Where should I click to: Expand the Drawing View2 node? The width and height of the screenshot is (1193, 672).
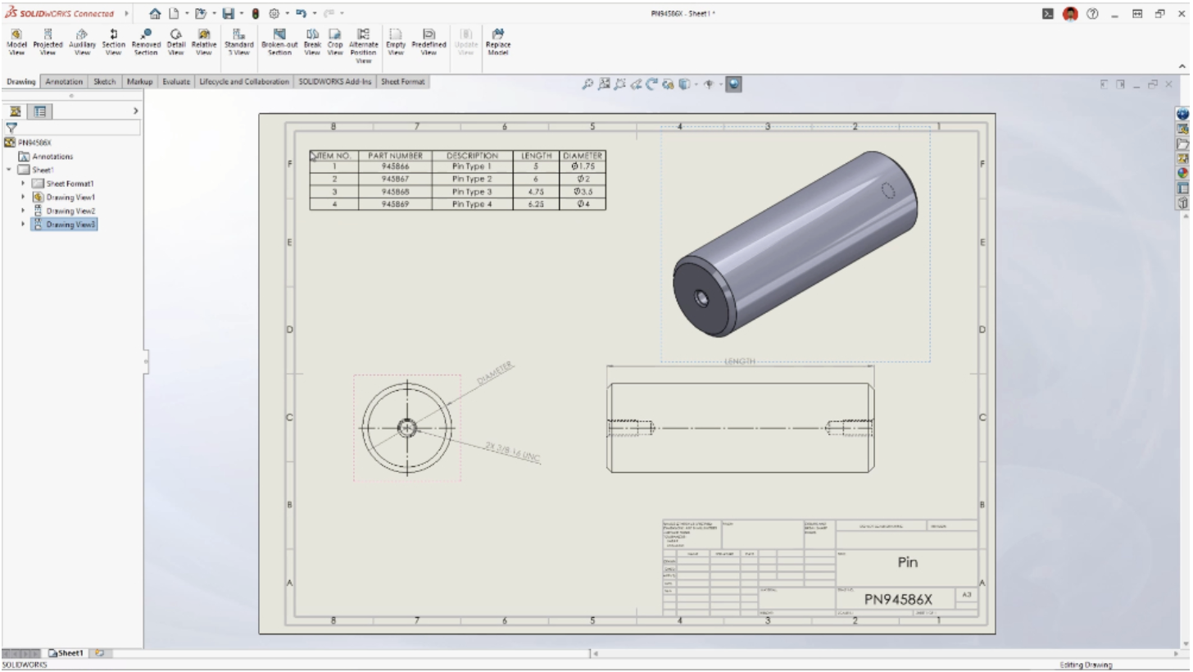tap(23, 211)
